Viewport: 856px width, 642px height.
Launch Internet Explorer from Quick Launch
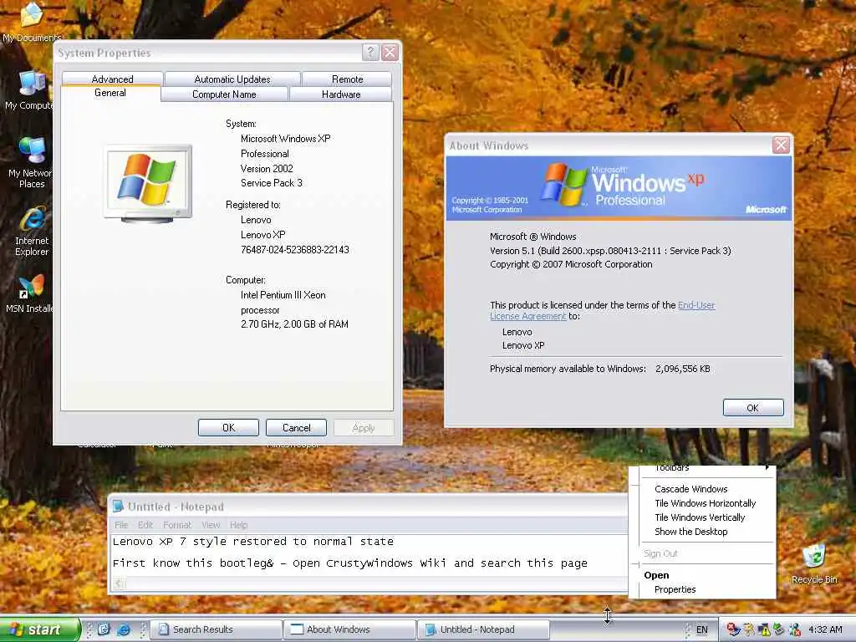click(124, 629)
